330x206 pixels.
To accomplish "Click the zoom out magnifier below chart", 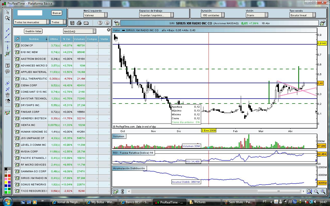I will 316,191.
